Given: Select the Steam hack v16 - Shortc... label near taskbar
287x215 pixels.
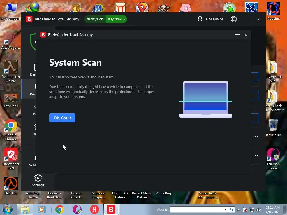Looking at the screenshot, I should coord(208,195).
